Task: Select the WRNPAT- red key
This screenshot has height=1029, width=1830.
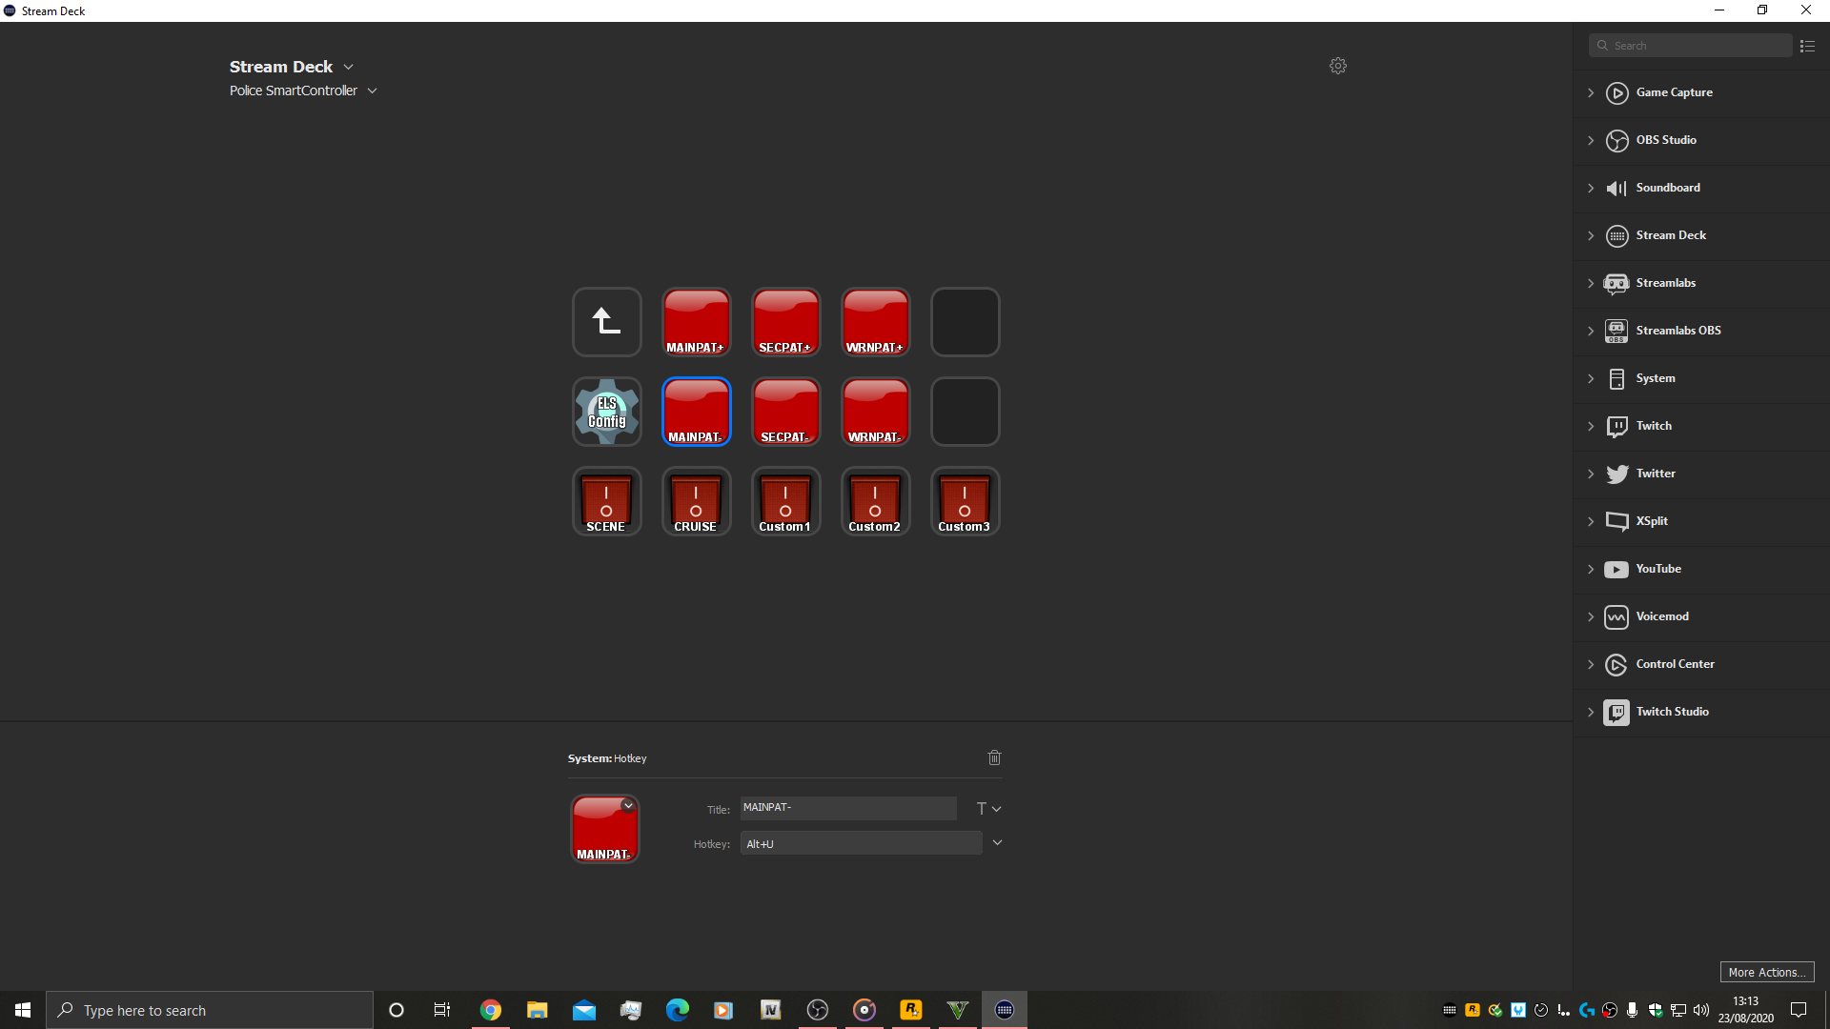Action: 875,412
